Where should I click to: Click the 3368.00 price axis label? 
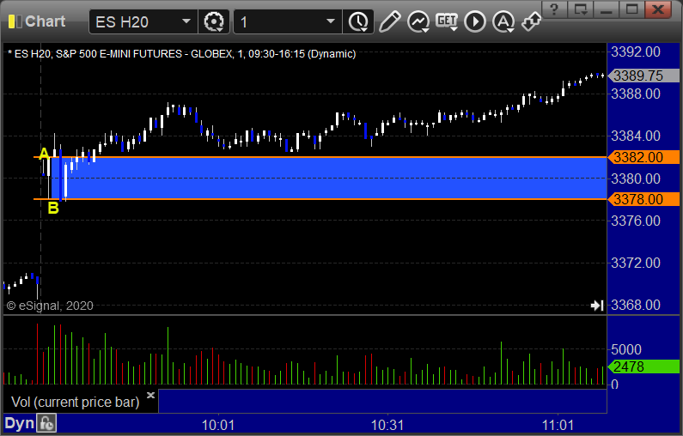636,305
